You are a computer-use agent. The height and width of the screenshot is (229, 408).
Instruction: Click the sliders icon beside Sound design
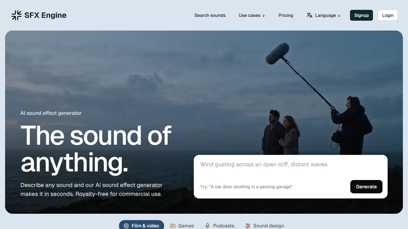[x=248, y=226]
